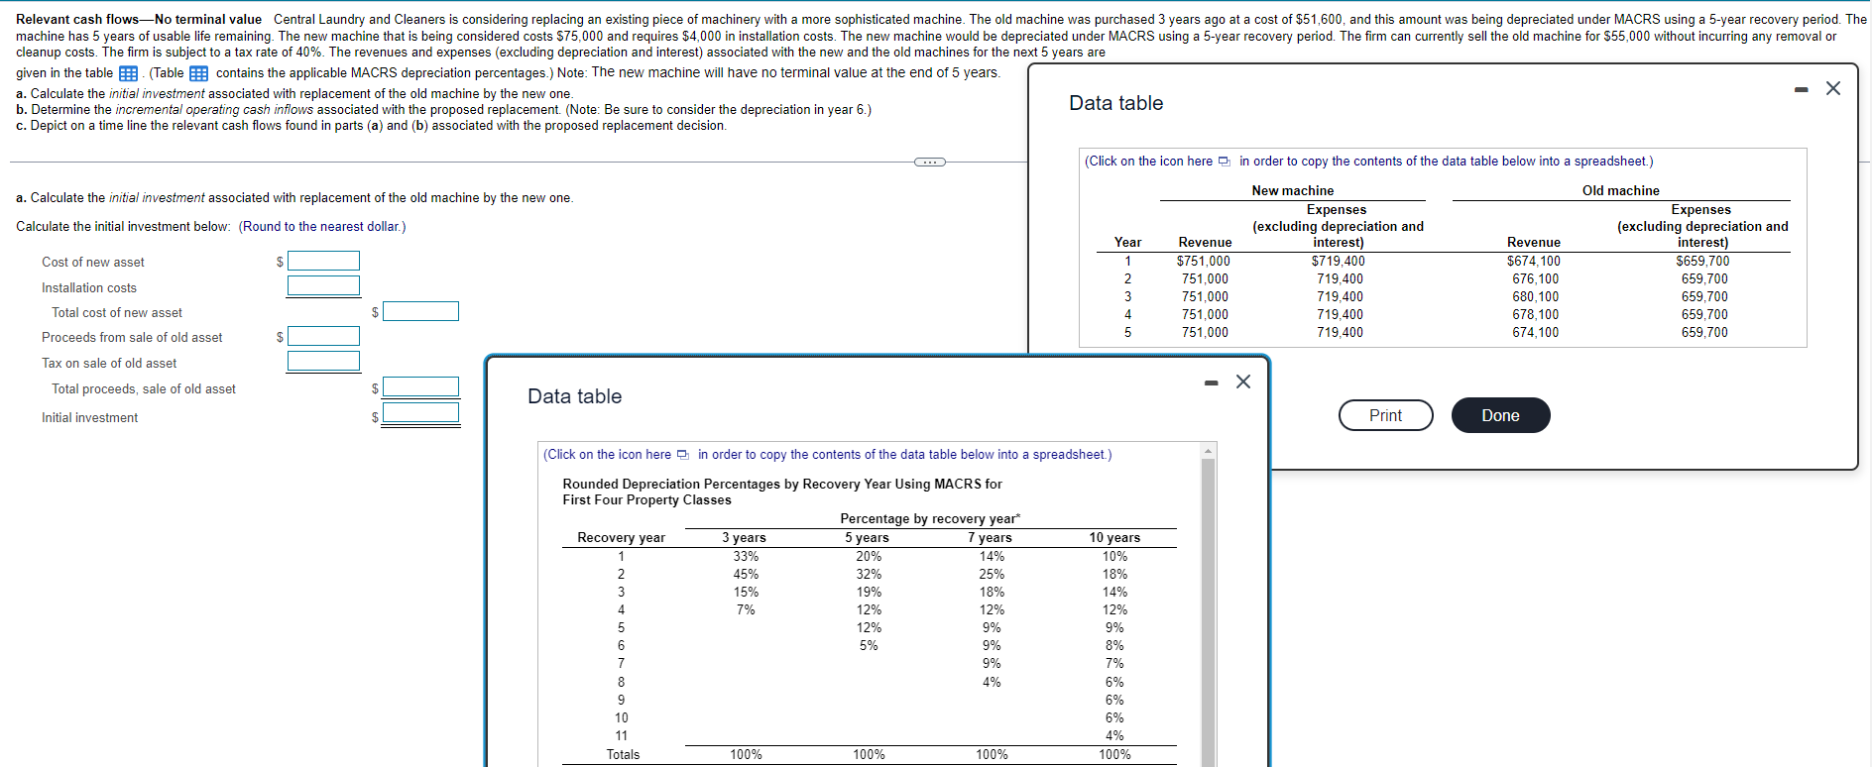Viewport: 1872px width, 767px height.
Task: Open the MACRS table icon
Action: [x=198, y=73]
